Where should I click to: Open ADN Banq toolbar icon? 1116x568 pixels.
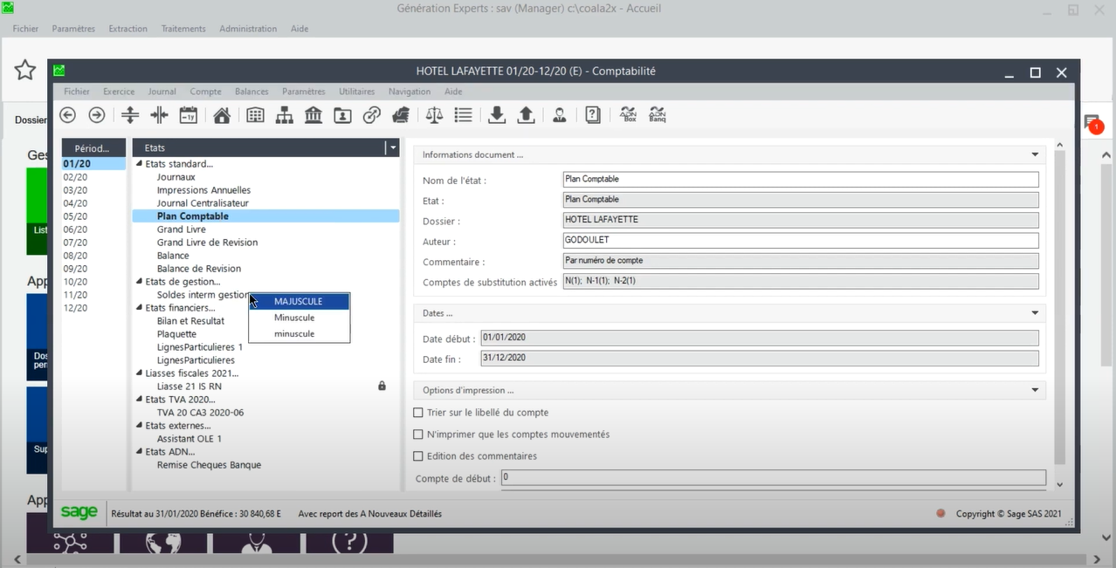coord(658,114)
